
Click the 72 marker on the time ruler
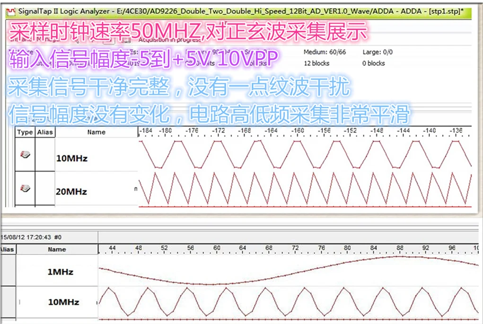tap(295, 248)
